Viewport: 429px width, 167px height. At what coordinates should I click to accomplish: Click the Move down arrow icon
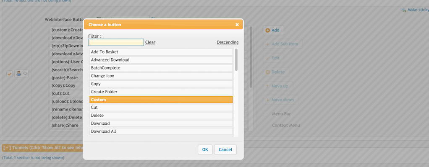267,100
